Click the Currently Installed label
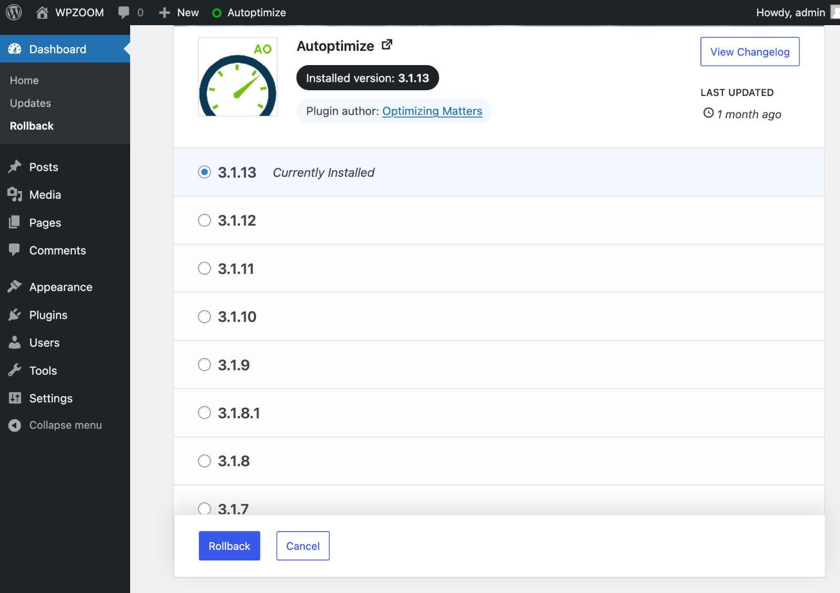This screenshot has width=840, height=593. click(323, 173)
